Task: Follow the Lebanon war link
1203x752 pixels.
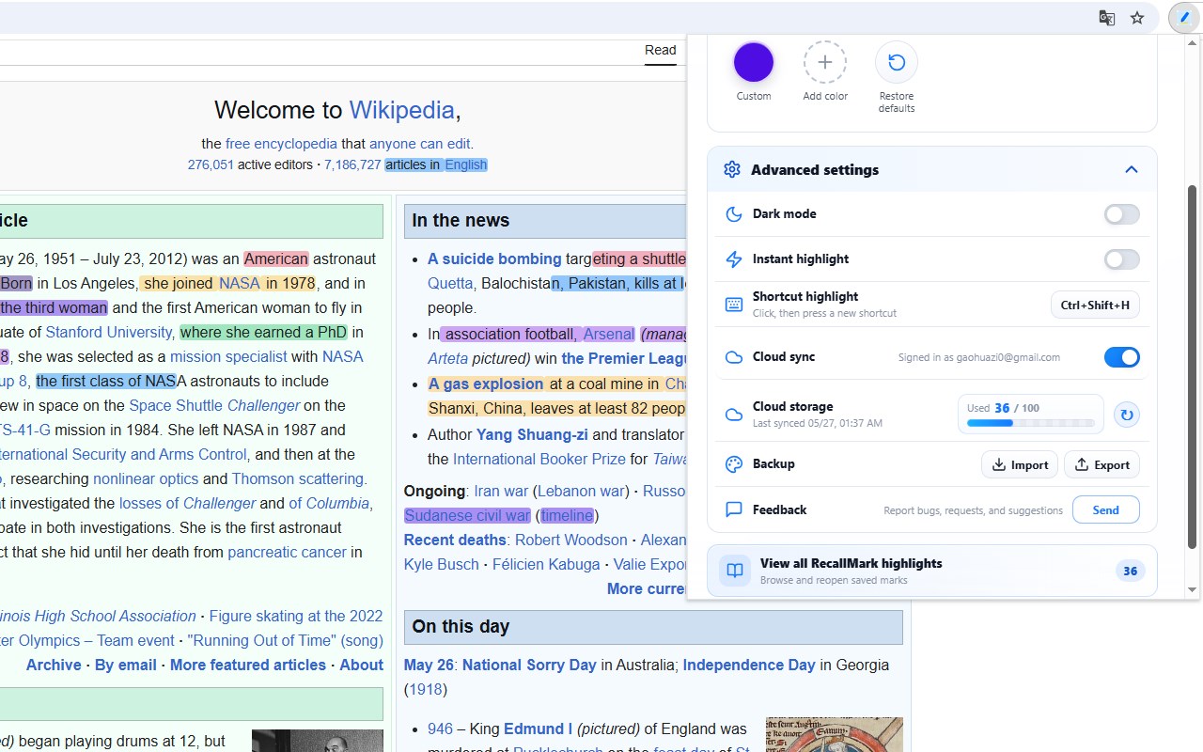Action: coord(581,491)
